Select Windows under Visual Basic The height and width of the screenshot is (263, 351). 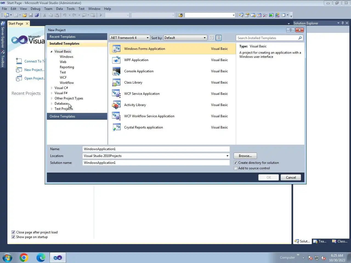(x=66, y=57)
